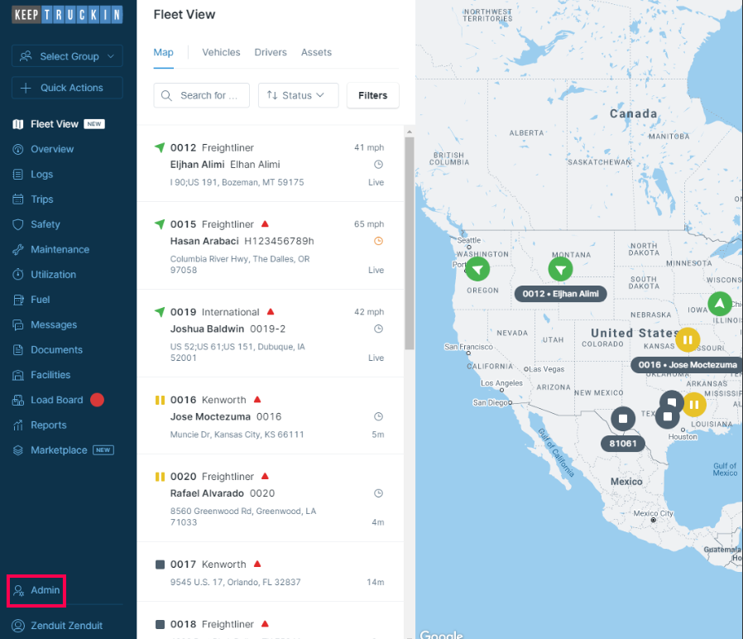The image size is (743, 639).
Task: Click the pause status icon for 0020 Freightliner
Action: pyautogui.click(x=161, y=477)
